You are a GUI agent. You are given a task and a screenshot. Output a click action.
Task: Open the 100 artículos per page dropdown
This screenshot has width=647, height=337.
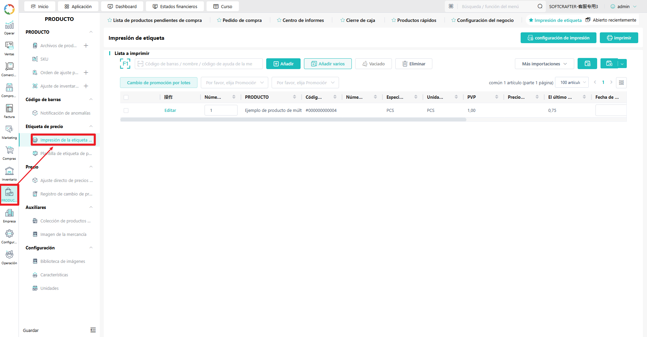pyautogui.click(x=572, y=83)
